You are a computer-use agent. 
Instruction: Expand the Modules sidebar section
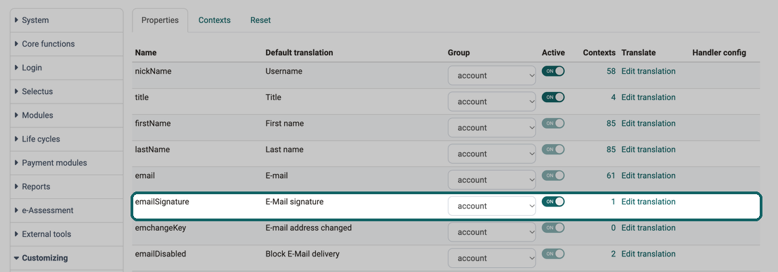click(x=66, y=115)
